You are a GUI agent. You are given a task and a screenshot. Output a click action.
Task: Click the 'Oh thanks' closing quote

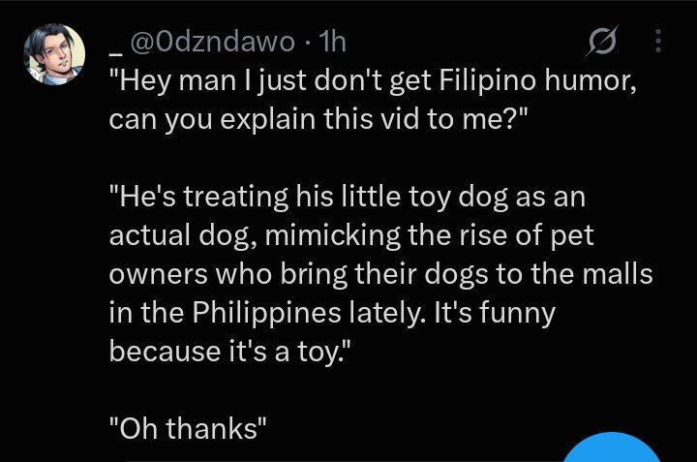pyautogui.click(x=188, y=428)
